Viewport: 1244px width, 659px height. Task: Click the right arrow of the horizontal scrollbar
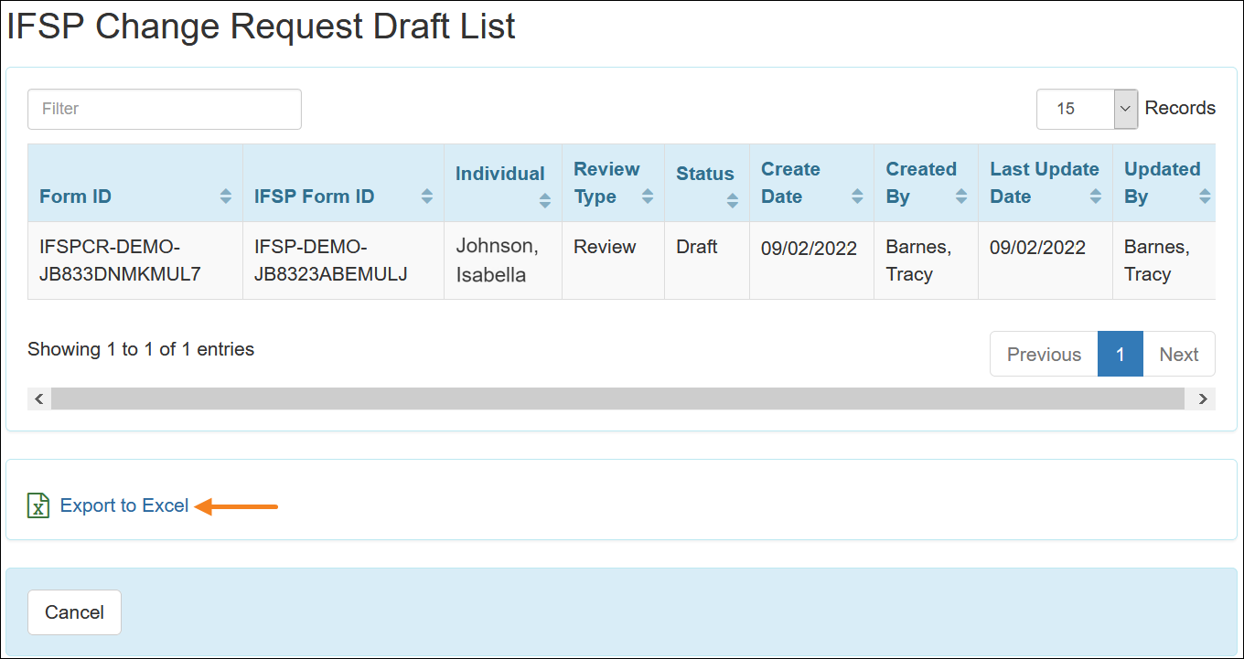(1203, 399)
